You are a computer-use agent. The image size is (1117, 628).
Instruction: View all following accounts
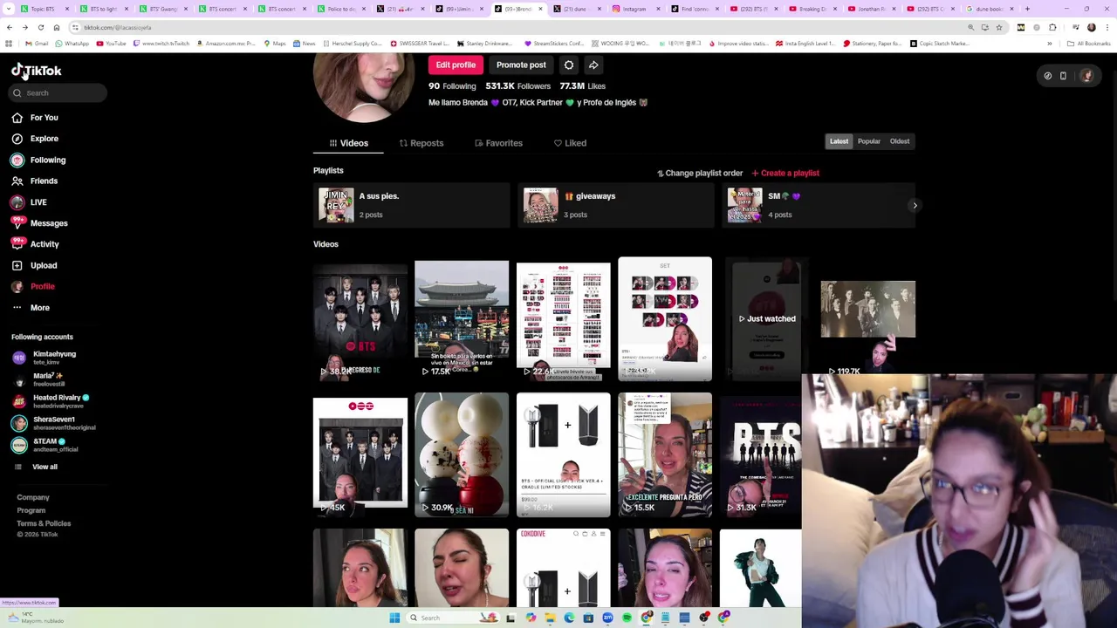pos(37,467)
